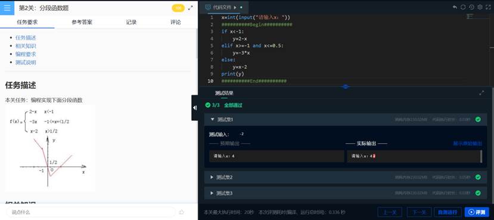Click the elif condition line in editor
Screen dimensions: 494x220
pos(252,46)
